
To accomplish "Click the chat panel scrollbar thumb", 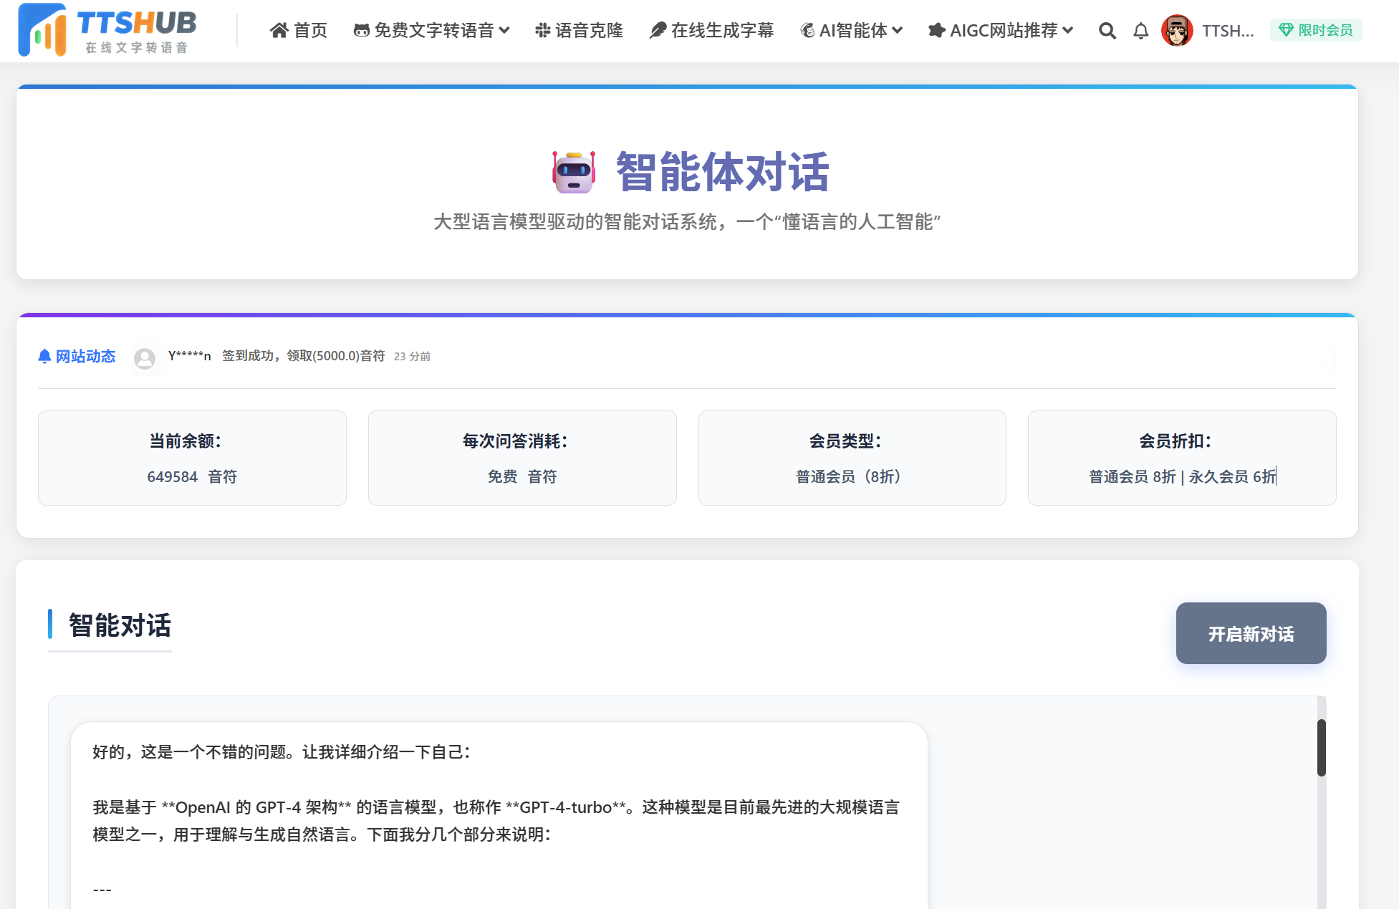I will (x=1321, y=747).
